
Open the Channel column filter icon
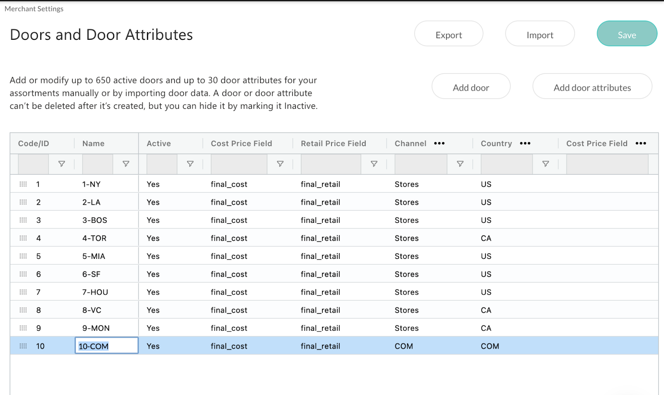pos(460,164)
